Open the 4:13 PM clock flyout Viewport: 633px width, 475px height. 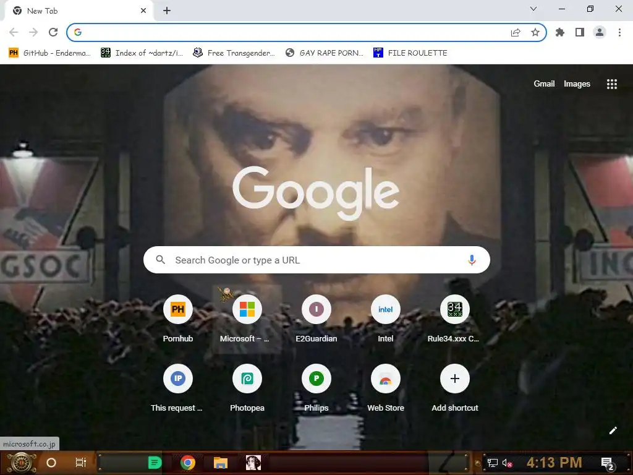point(554,463)
